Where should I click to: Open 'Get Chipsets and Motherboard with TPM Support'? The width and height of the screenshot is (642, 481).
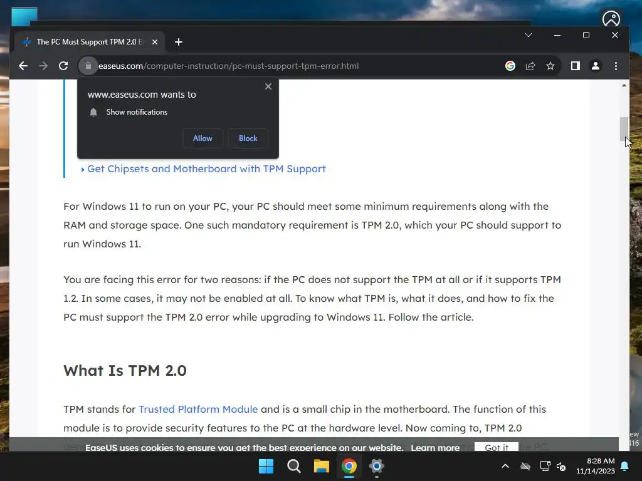click(x=206, y=169)
